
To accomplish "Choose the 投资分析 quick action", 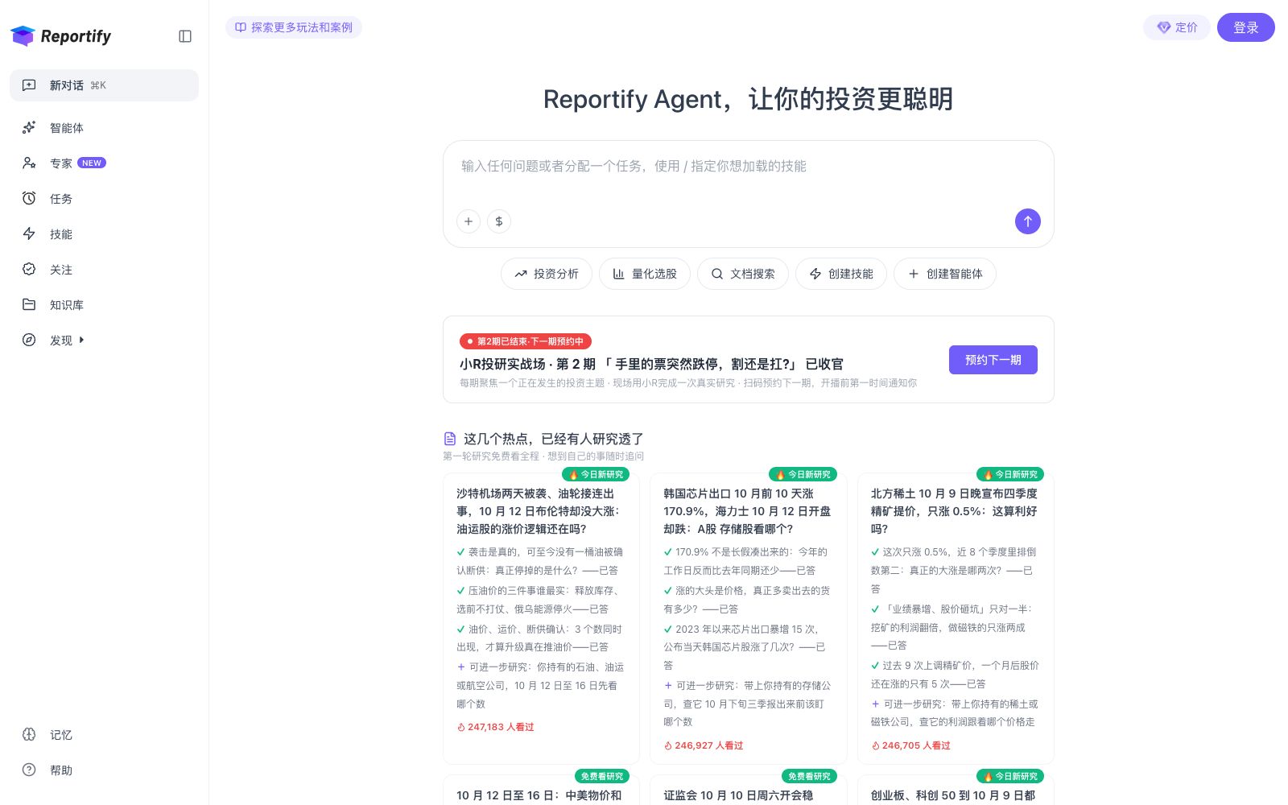I will 547,274.
